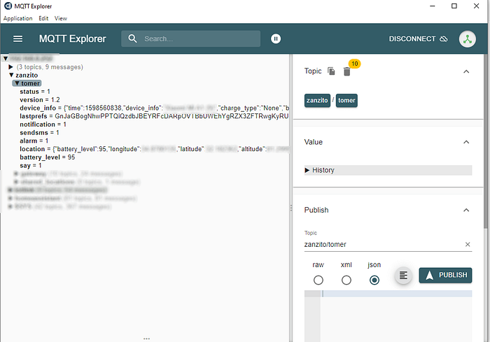Select the location topic row

coord(155,149)
